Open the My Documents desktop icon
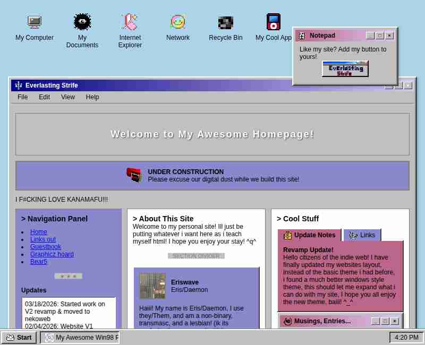The image size is (425, 345). (82, 22)
